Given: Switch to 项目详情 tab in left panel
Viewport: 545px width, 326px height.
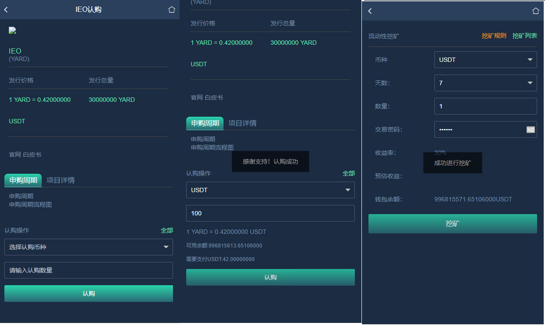Looking at the screenshot, I should click(x=61, y=180).
